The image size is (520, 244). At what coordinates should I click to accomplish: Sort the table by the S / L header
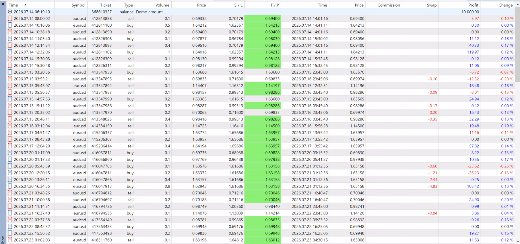pyautogui.click(x=226, y=5)
